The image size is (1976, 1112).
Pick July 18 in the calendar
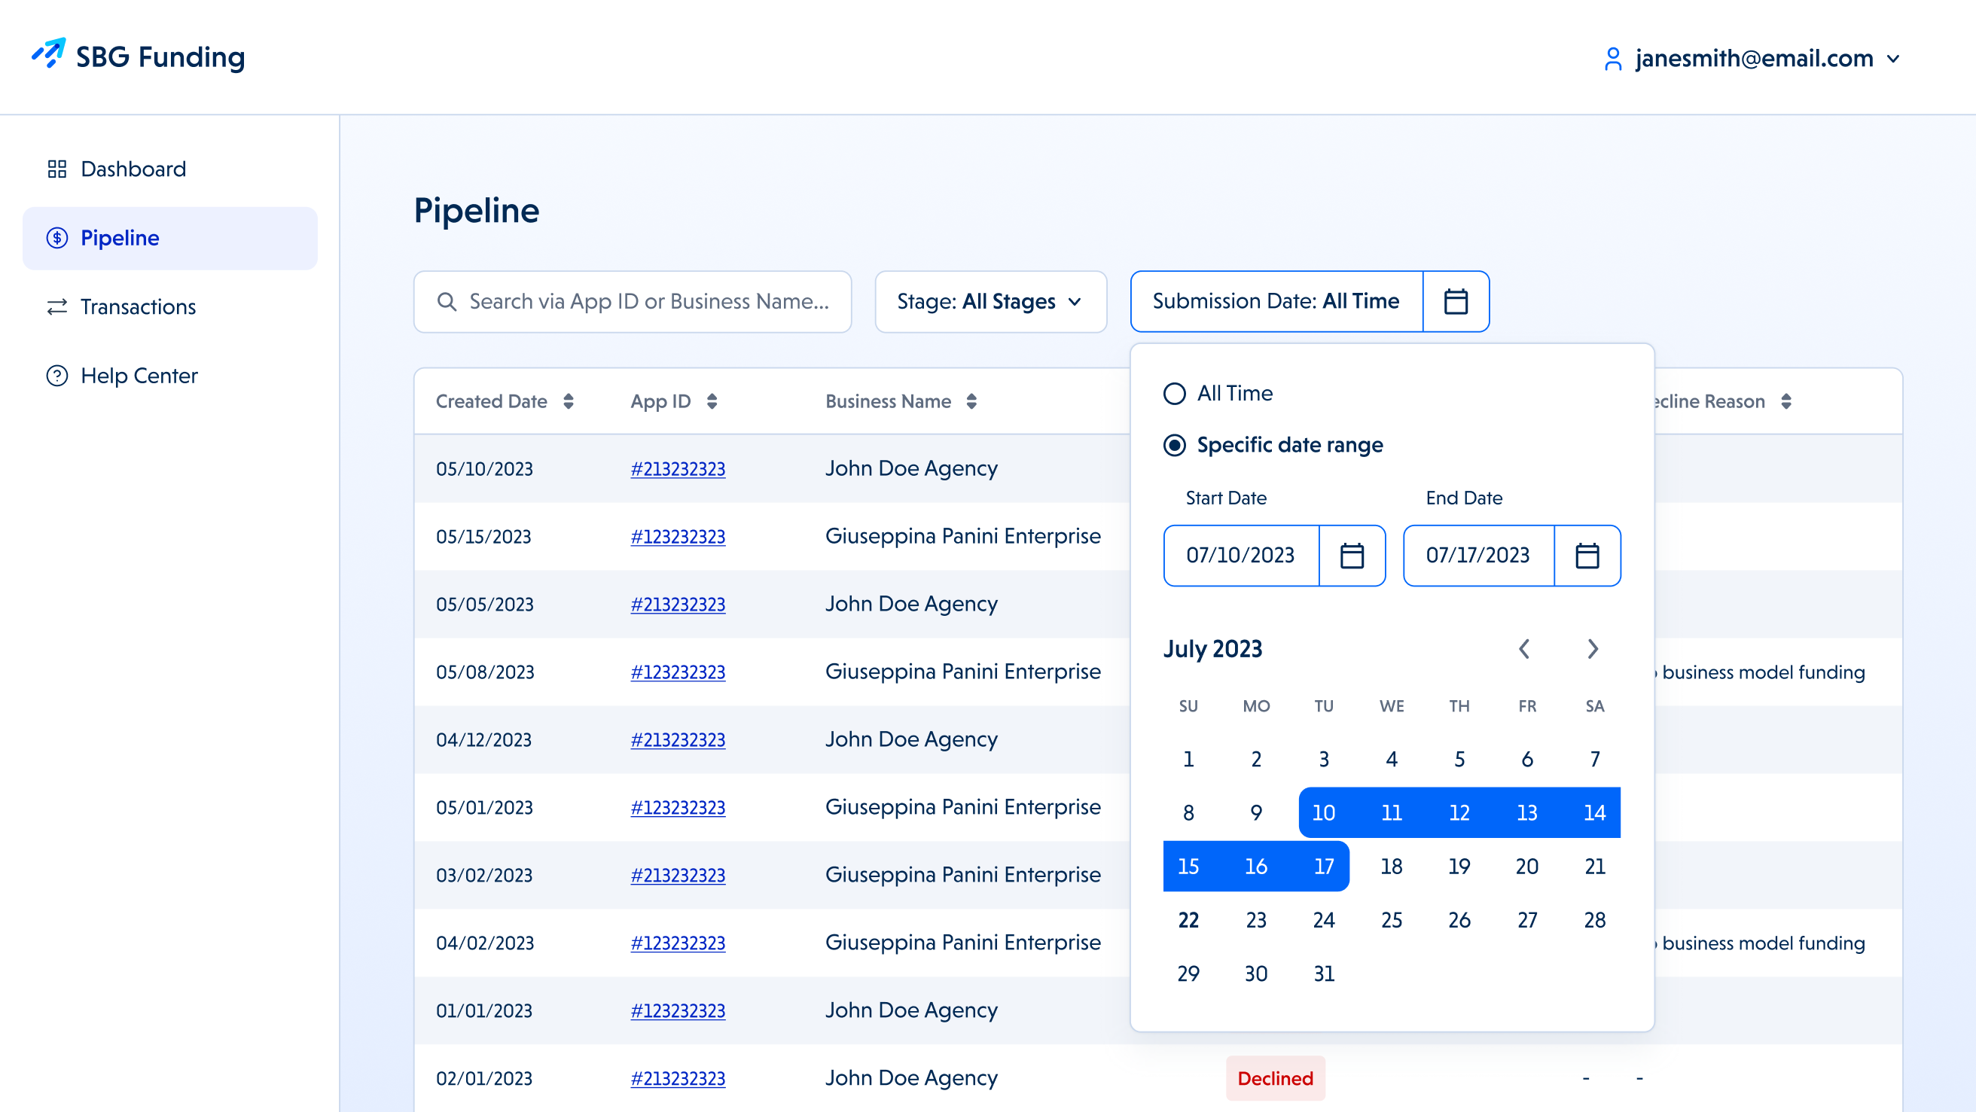pos(1391,866)
